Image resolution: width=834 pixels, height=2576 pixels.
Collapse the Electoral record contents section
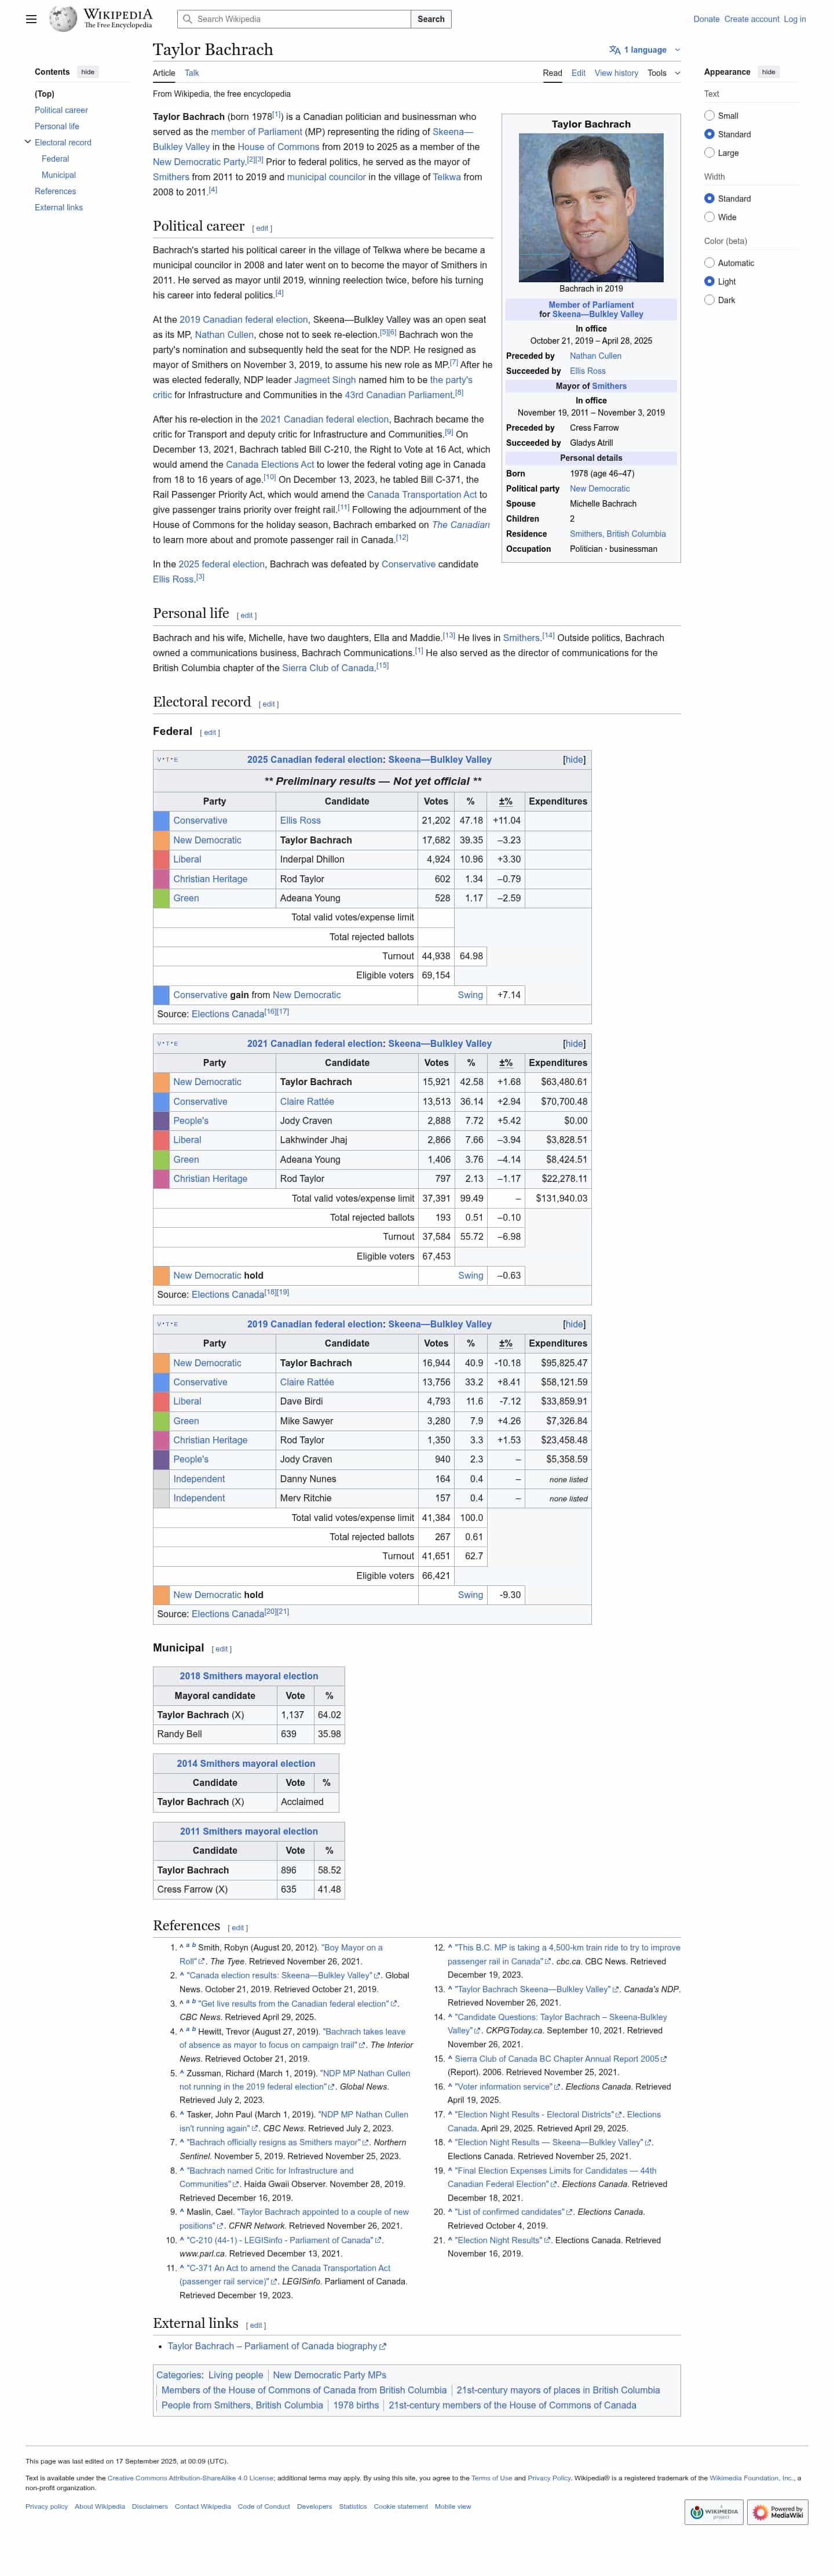[x=28, y=142]
